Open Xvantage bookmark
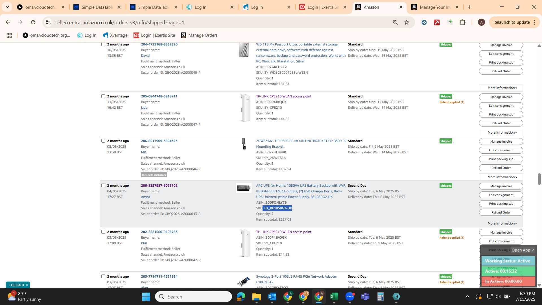 click(x=115, y=35)
